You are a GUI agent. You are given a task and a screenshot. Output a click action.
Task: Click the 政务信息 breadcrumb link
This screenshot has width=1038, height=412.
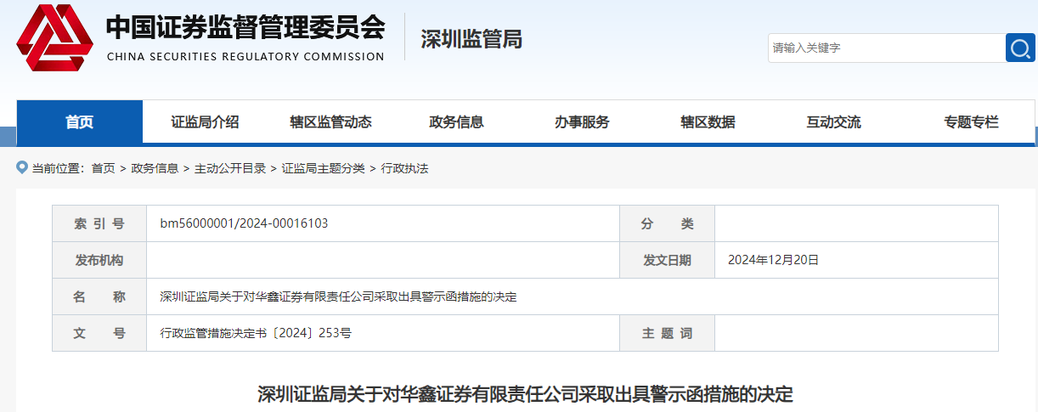pyautogui.click(x=155, y=169)
